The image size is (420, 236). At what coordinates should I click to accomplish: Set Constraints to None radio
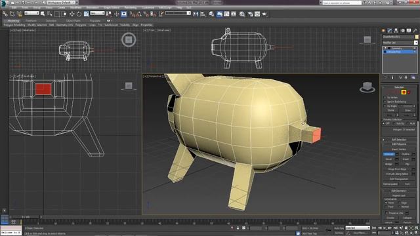pos(386,203)
